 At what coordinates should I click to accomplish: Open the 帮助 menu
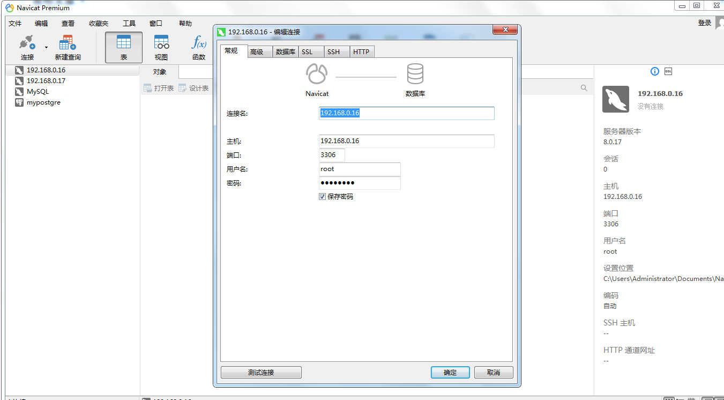pyautogui.click(x=185, y=24)
